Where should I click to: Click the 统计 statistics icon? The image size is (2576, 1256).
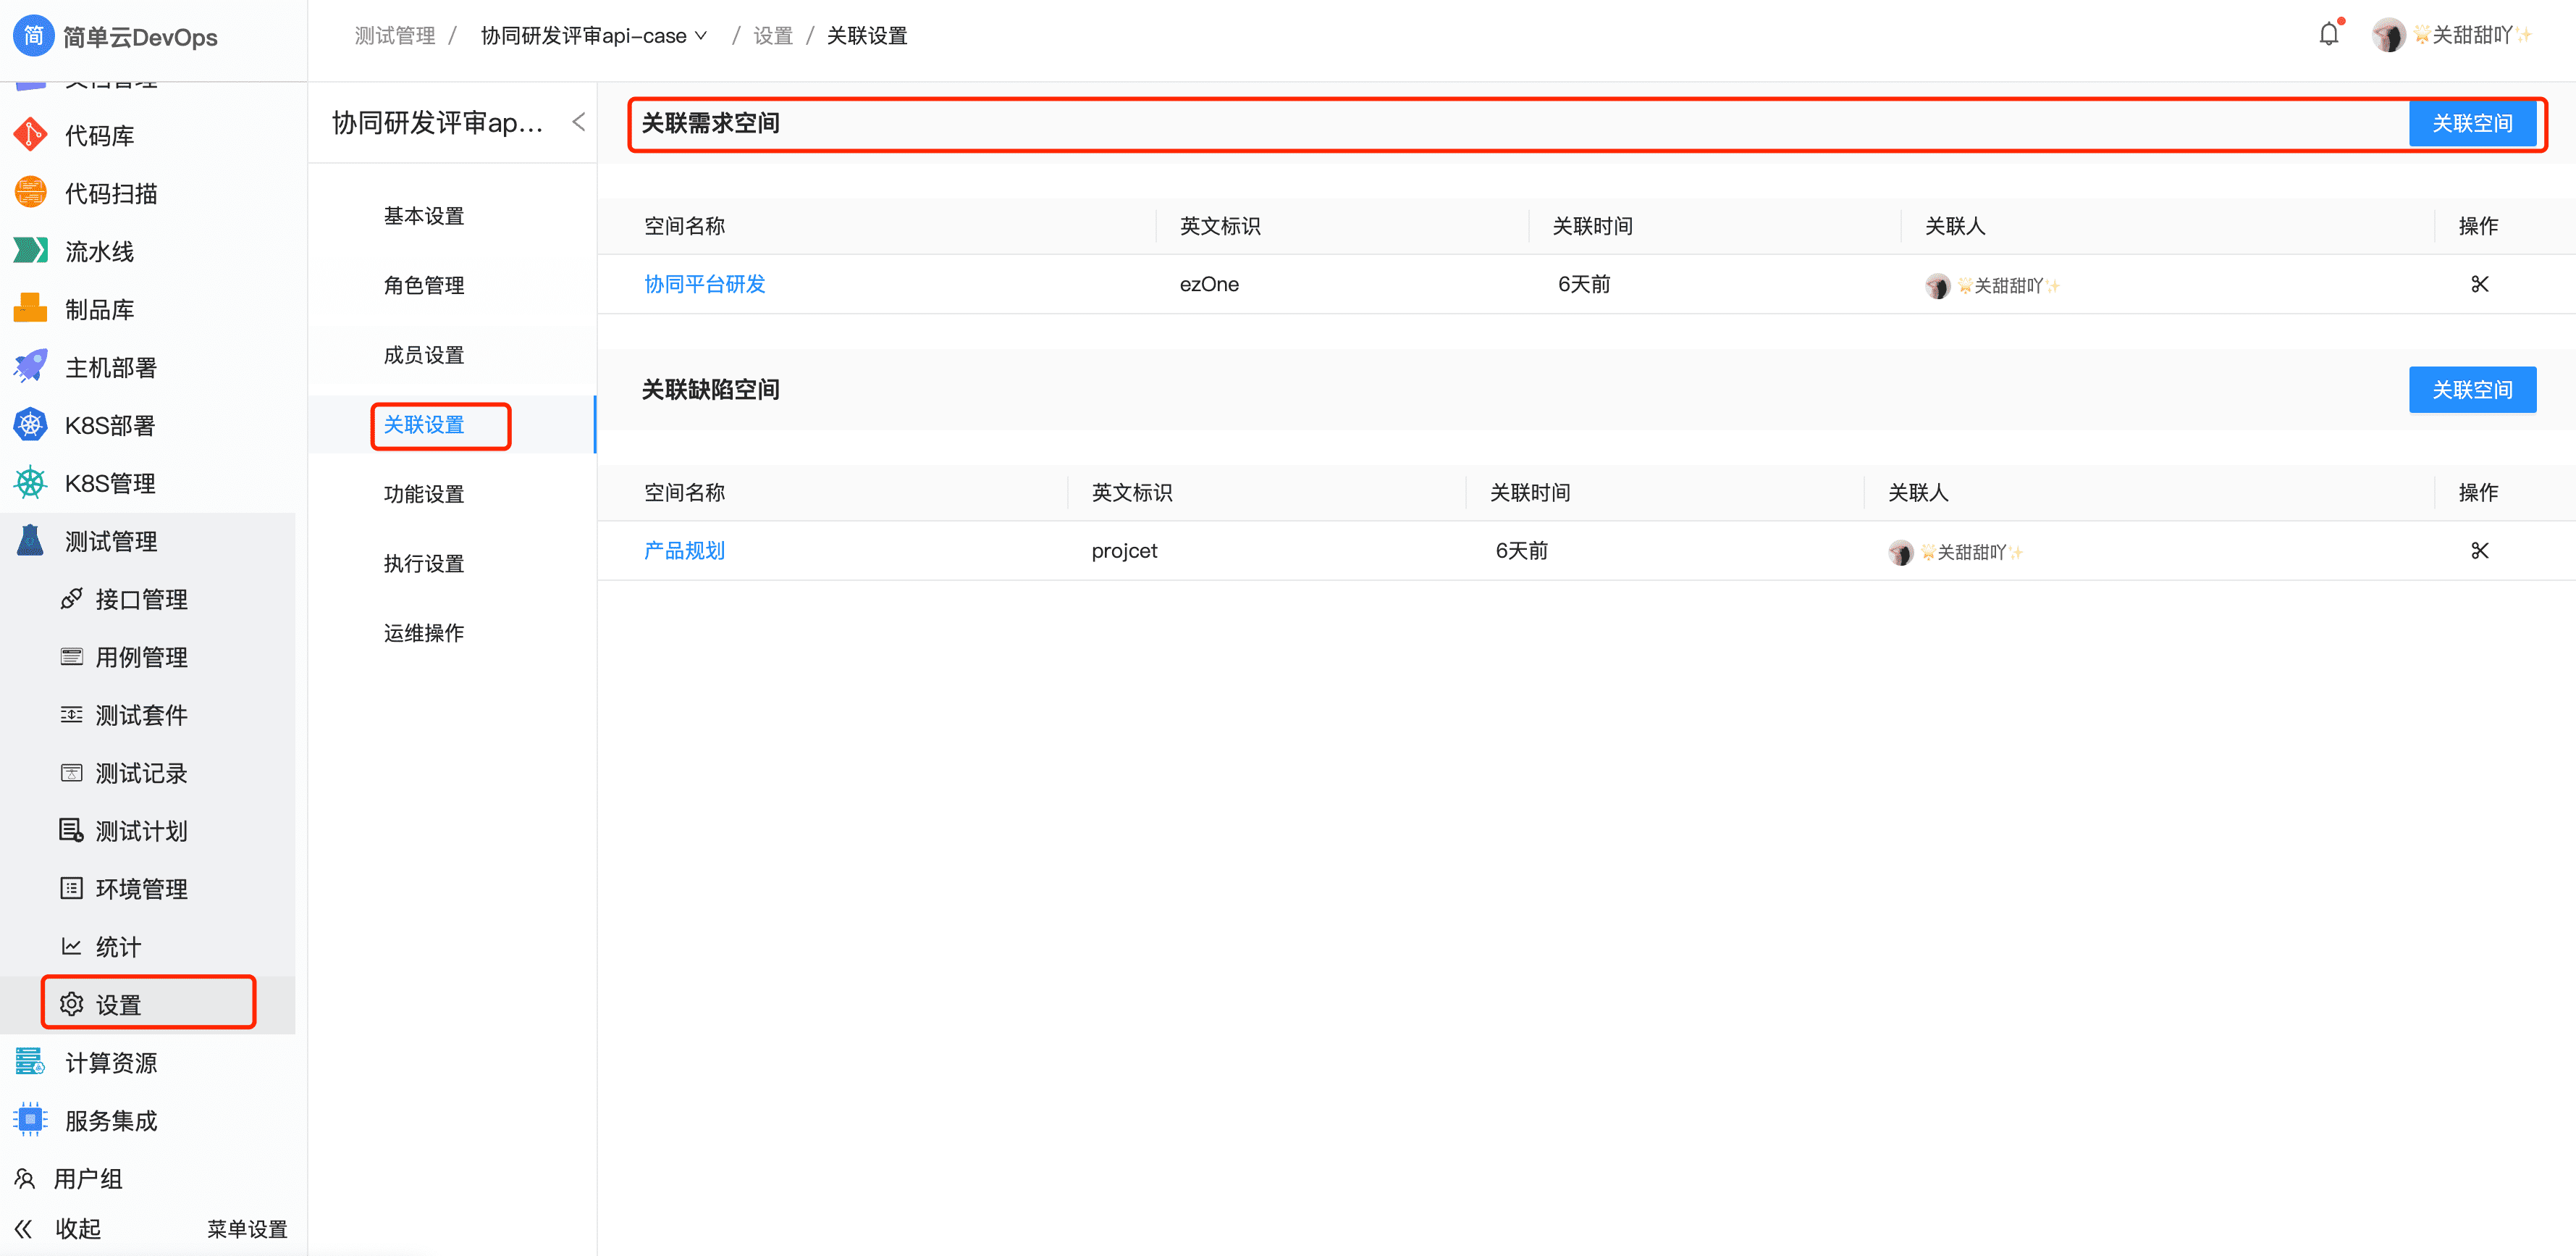click(x=71, y=946)
